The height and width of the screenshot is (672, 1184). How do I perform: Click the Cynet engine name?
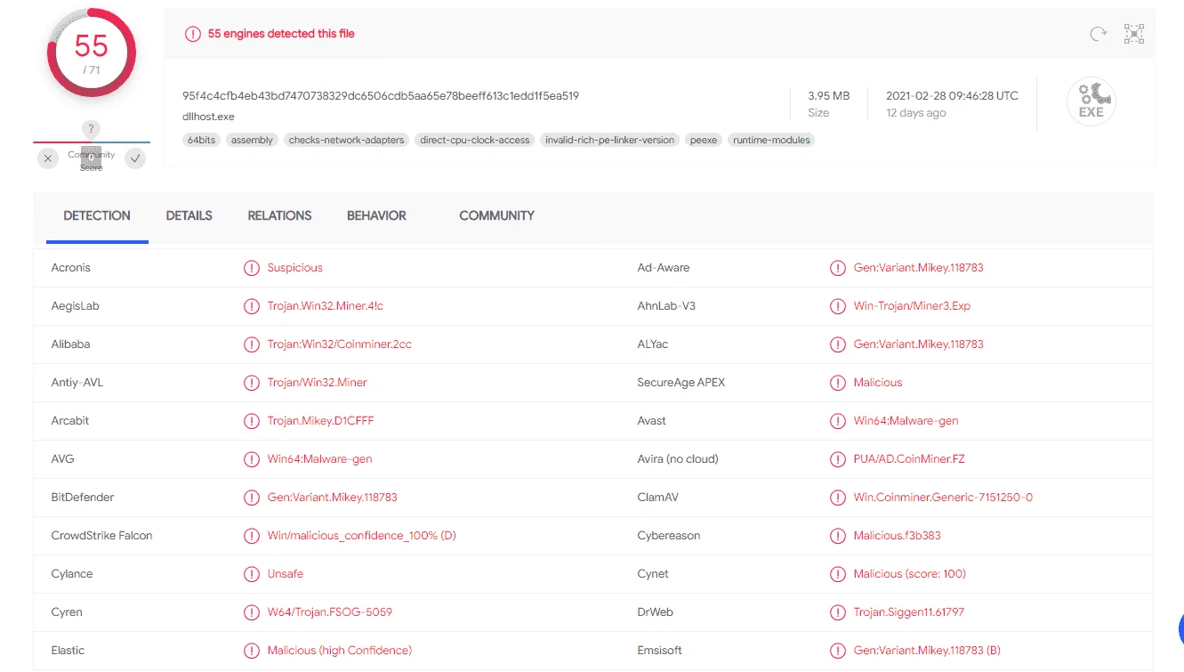tap(653, 574)
